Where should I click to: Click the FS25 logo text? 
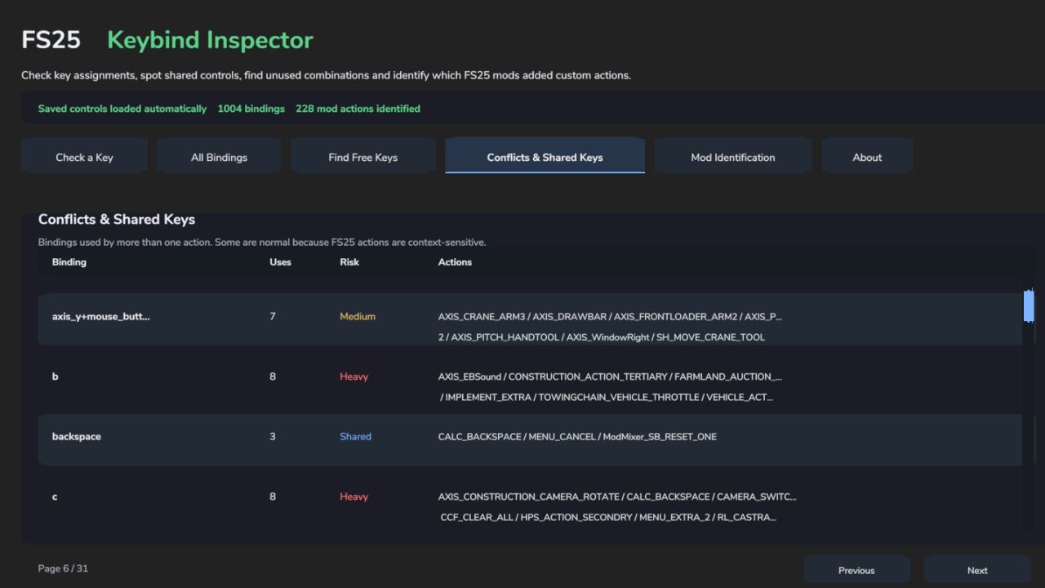pos(51,40)
